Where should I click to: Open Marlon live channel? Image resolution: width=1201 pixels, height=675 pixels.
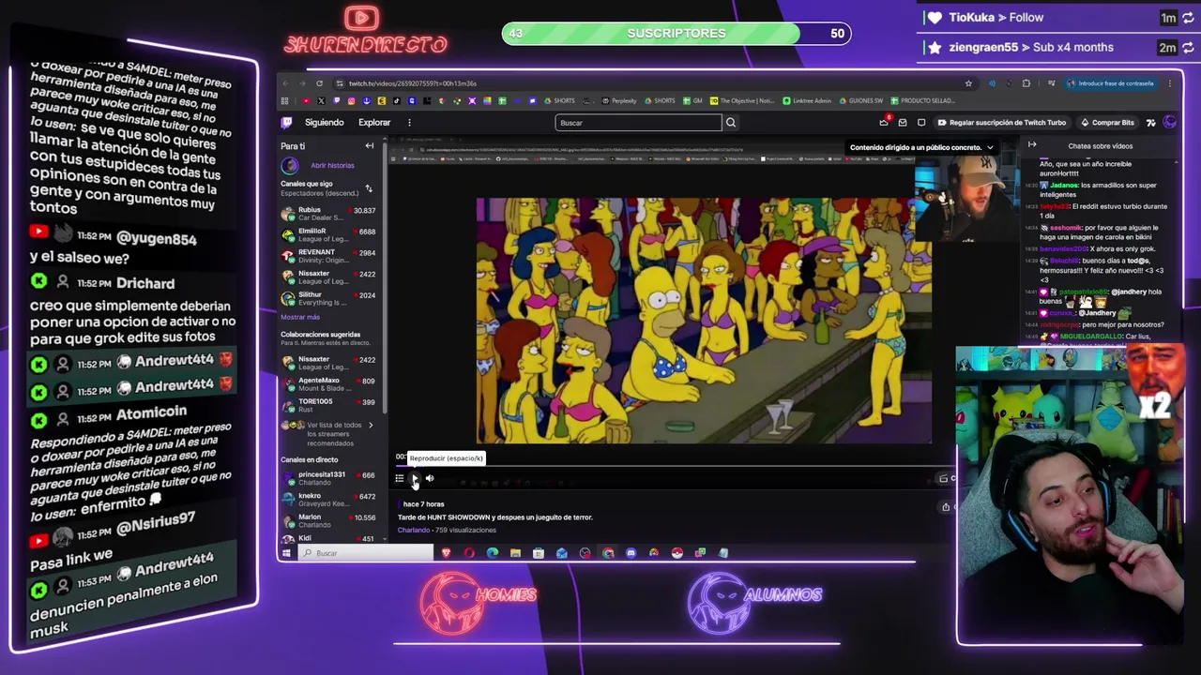coord(328,520)
